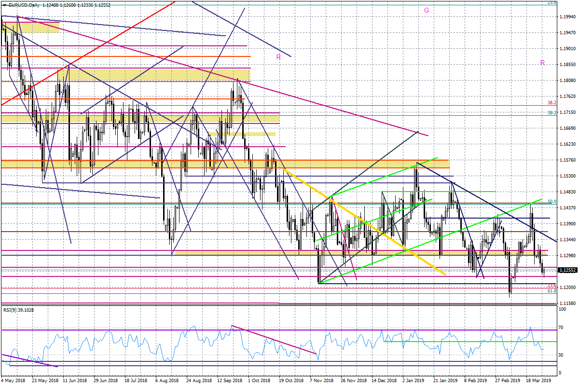Click the RSI 70 level label
This screenshot has height=386, width=579.
[x=561, y=328]
